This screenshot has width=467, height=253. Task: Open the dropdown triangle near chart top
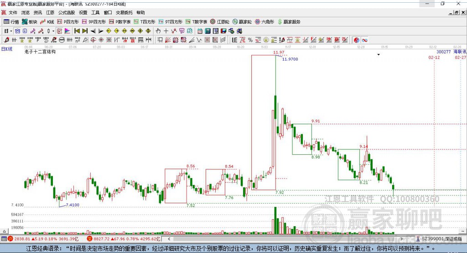379,55
